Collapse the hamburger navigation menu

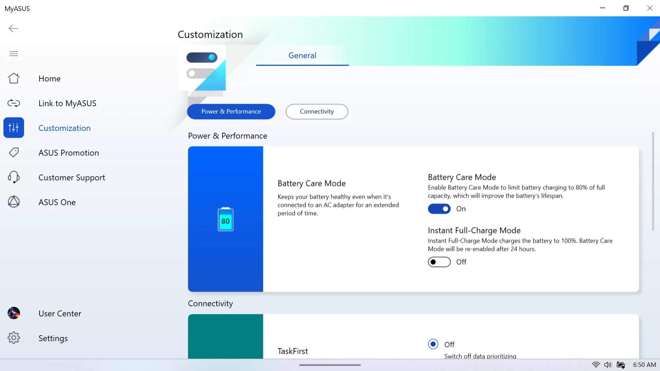14,54
